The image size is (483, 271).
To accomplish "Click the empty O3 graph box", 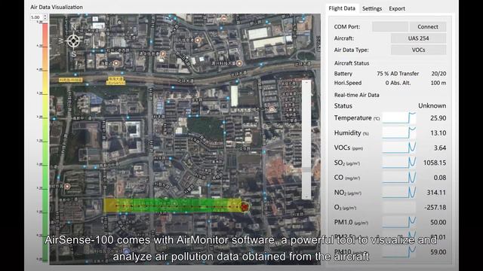I will tap(399, 208).
